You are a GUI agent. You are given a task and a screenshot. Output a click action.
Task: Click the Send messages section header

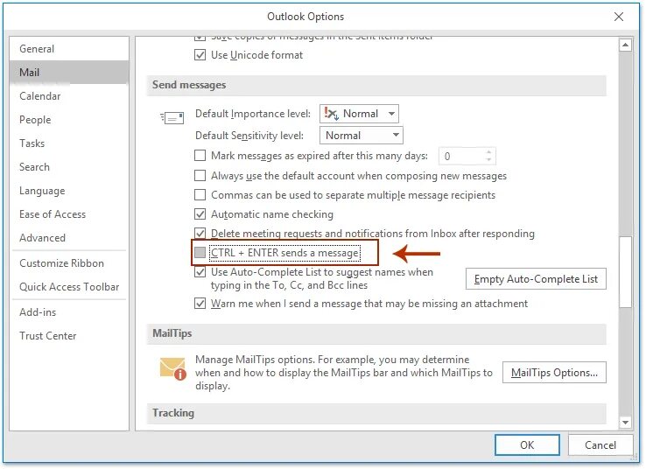(376, 85)
